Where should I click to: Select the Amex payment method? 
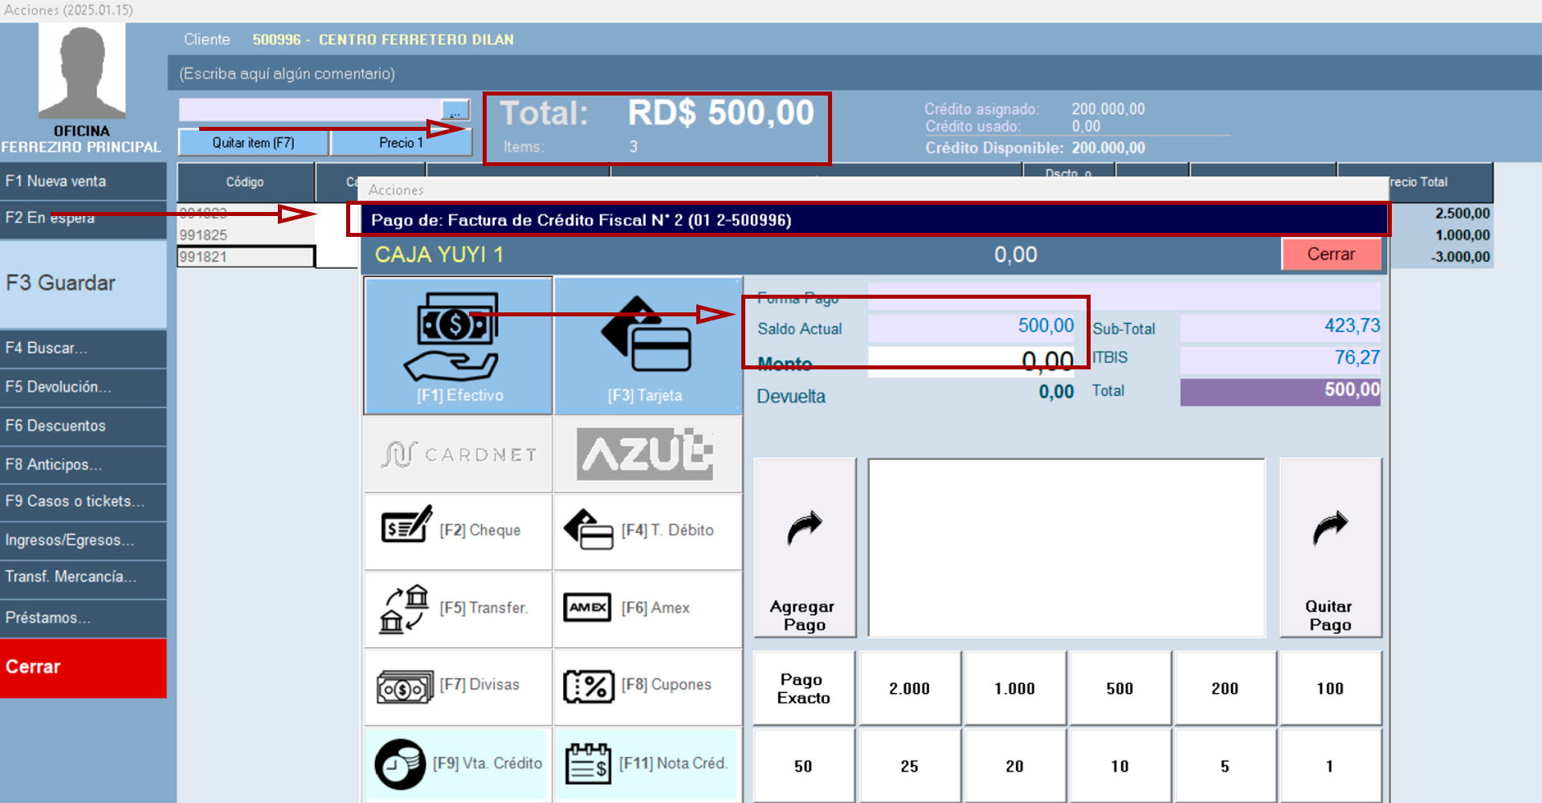tap(647, 609)
